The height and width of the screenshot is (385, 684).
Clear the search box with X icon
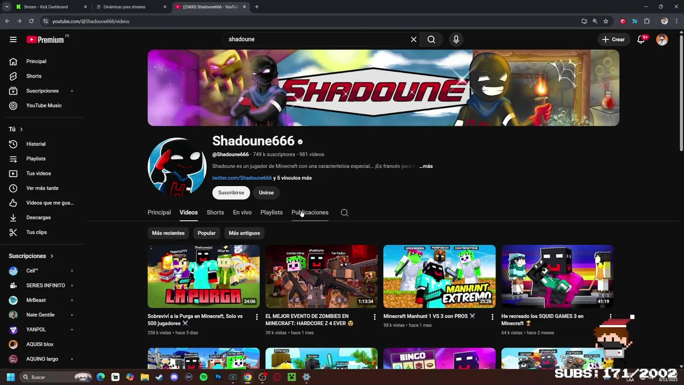click(x=414, y=40)
